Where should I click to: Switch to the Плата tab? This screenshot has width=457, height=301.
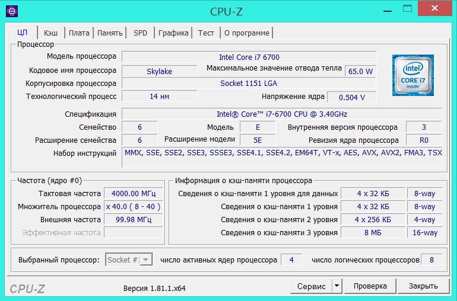[x=78, y=33]
